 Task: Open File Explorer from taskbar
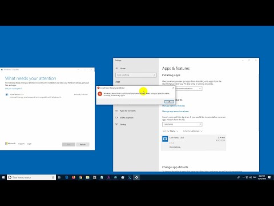click(x=87, y=177)
